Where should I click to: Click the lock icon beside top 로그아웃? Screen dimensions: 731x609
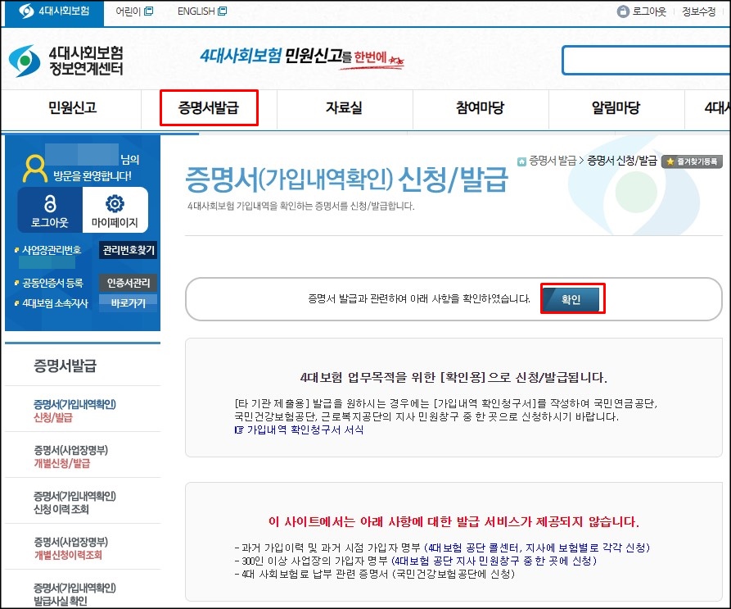623,11
